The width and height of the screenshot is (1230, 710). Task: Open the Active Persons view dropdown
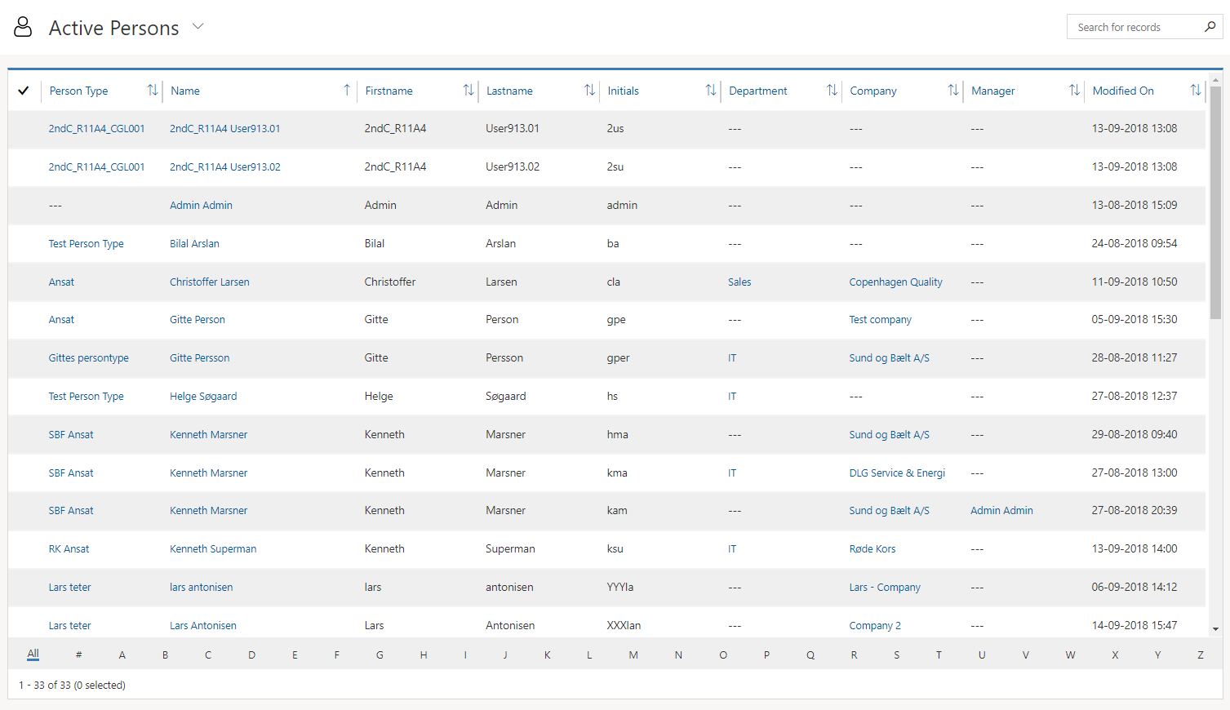coord(198,27)
